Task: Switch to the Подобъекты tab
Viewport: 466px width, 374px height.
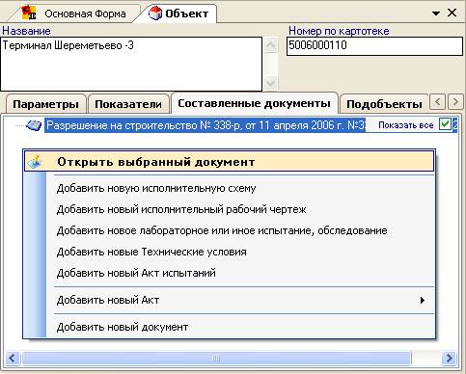Action: (384, 104)
